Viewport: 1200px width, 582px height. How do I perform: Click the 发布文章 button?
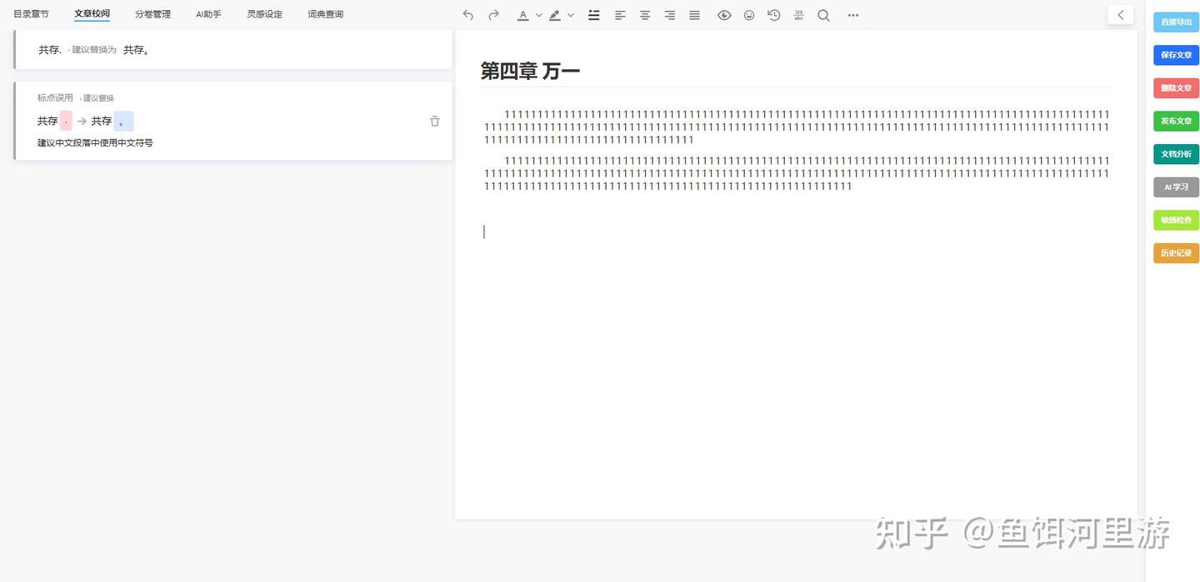pos(1176,121)
